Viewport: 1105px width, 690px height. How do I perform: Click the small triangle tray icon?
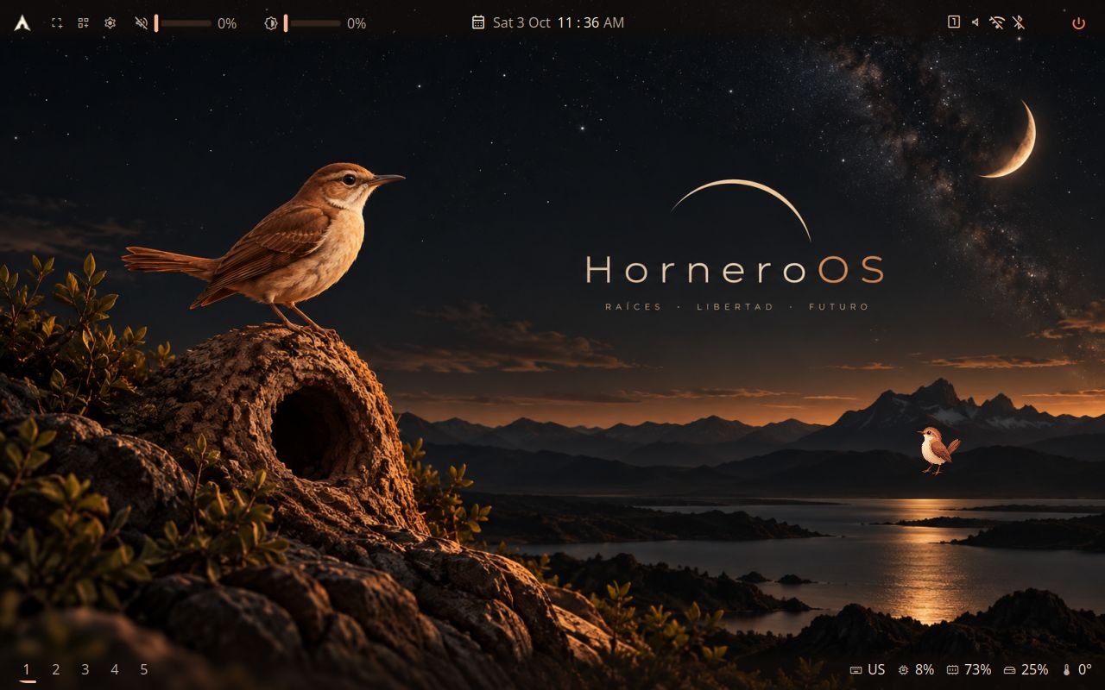(976, 22)
